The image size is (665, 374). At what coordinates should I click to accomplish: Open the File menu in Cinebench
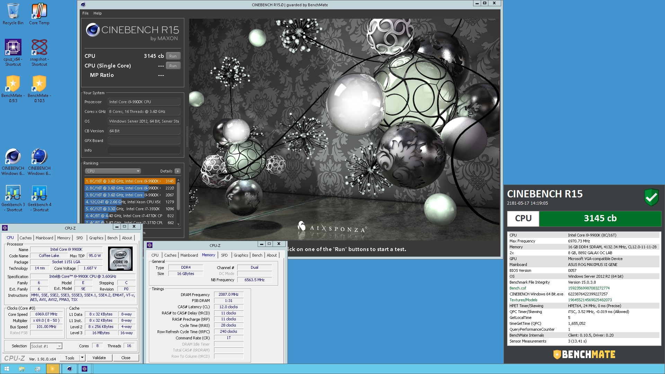pos(86,13)
